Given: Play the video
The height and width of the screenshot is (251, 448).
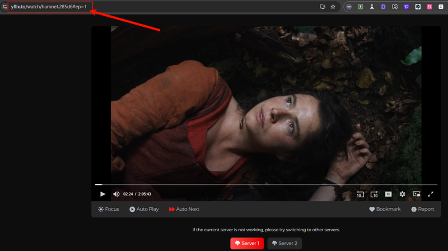Looking at the screenshot, I should [102, 194].
